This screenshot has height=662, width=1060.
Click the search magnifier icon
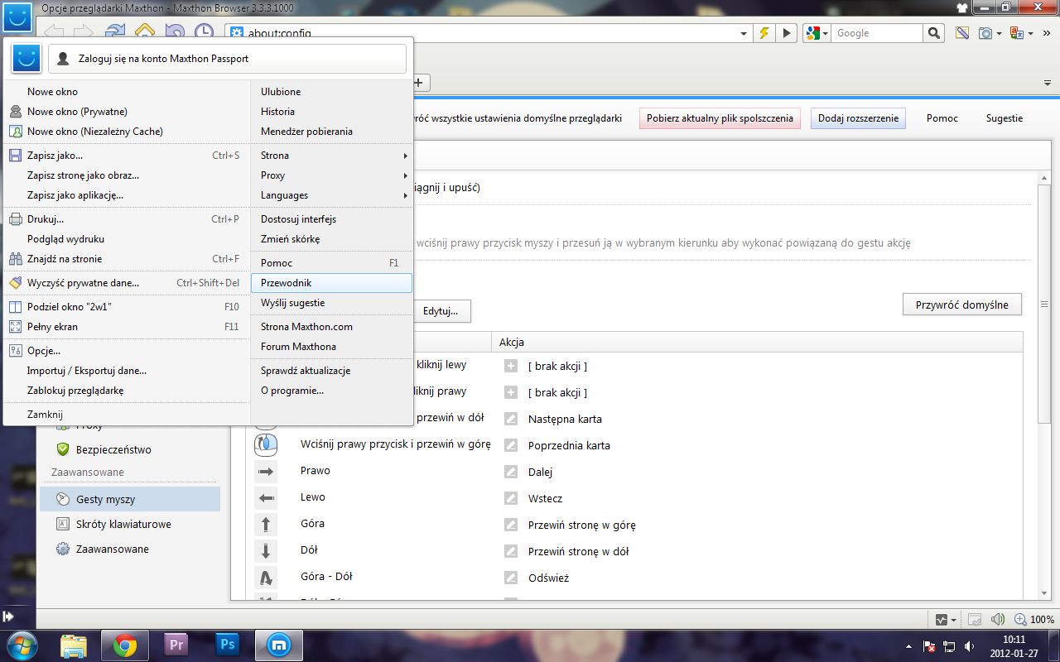(934, 33)
